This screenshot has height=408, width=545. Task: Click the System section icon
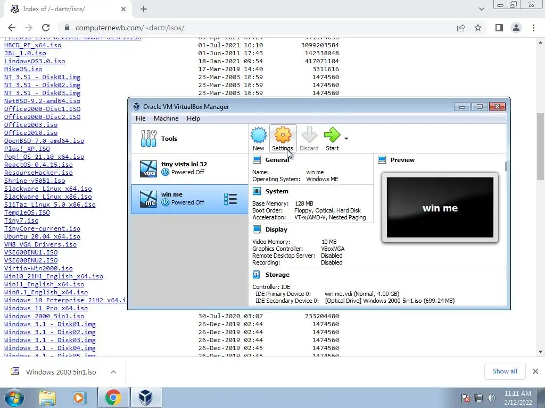(257, 191)
